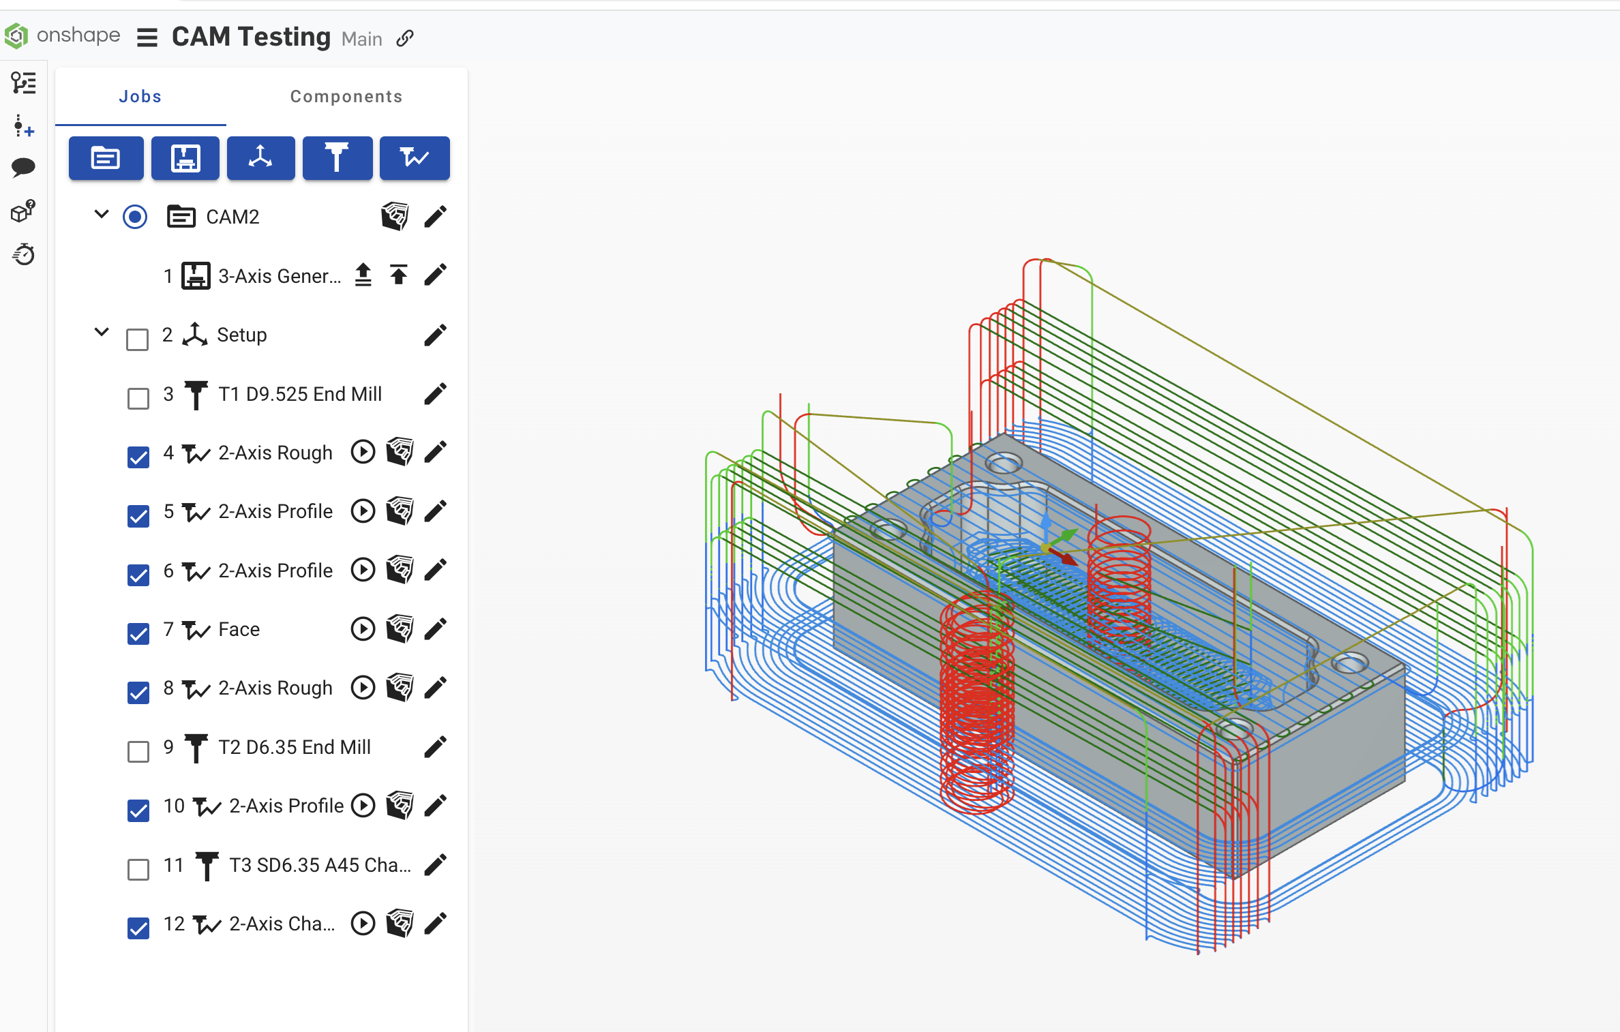Click the add tool toolbar icon

pos(337,158)
